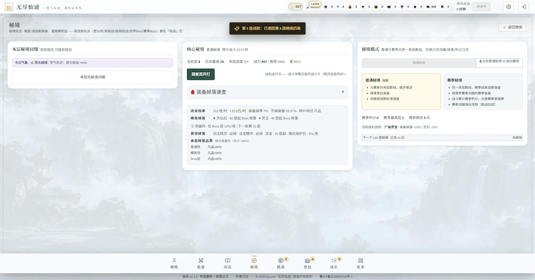The image size is (535, 280).
Task: Click the 本层进度 3/4 stat
Action: click(239, 61)
